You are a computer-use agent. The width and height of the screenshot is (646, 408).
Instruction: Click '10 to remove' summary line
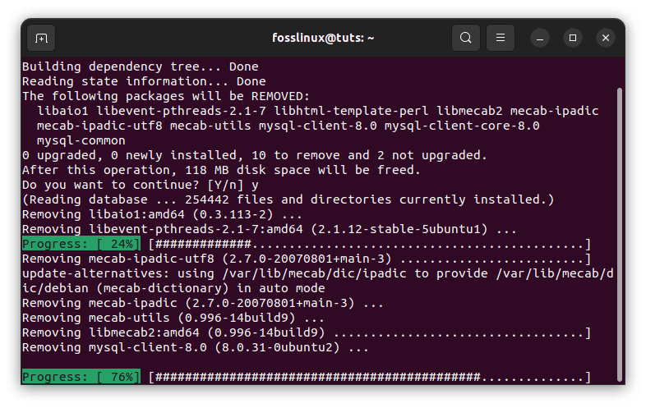[x=254, y=155]
